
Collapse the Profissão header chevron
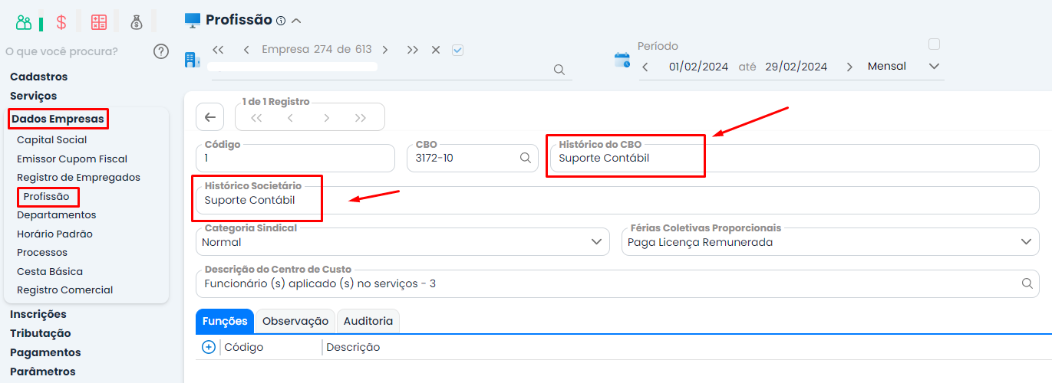click(x=297, y=21)
